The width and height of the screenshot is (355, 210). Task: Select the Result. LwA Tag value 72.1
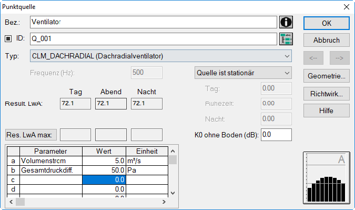click(x=75, y=104)
